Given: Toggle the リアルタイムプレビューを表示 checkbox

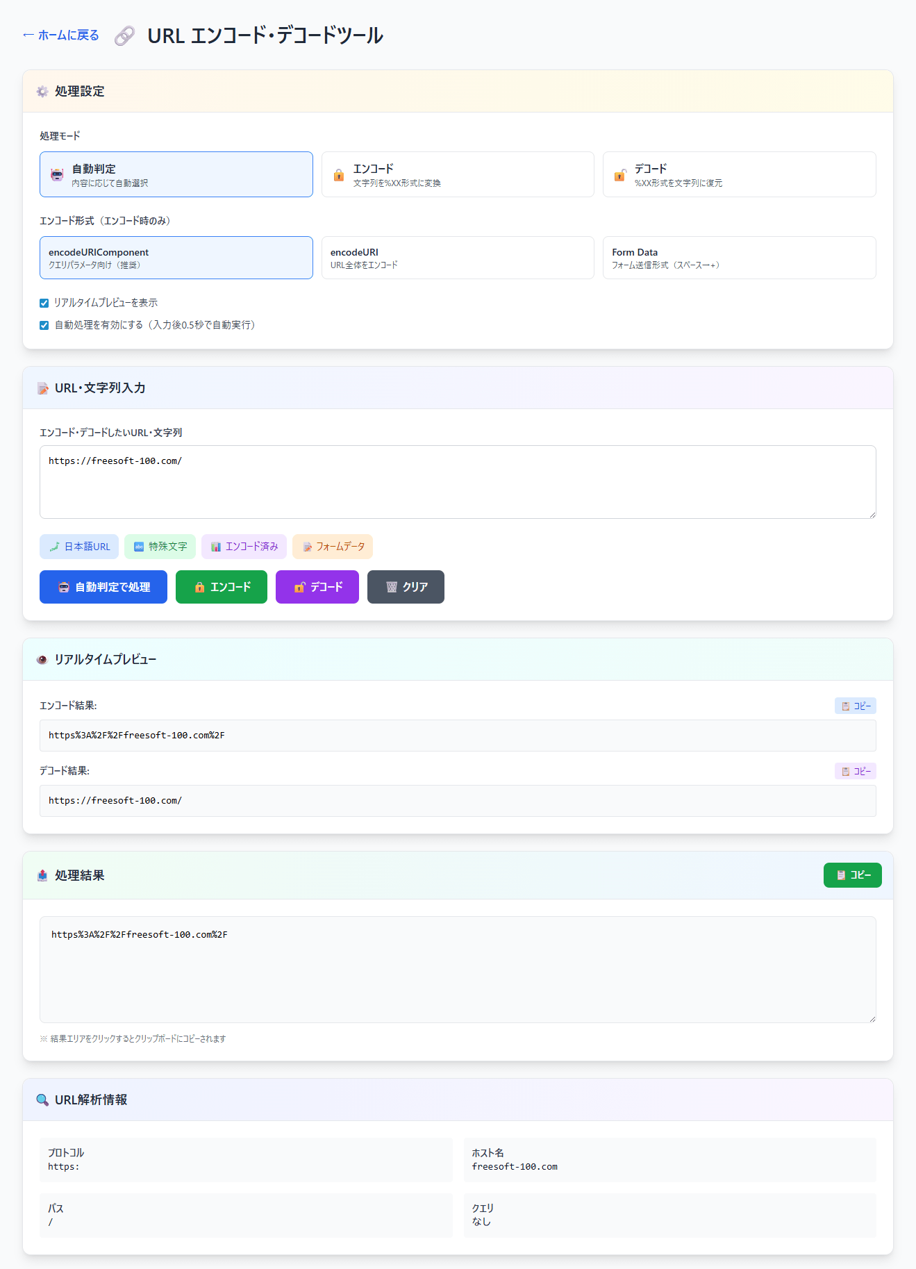Looking at the screenshot, I should [44, 303].
